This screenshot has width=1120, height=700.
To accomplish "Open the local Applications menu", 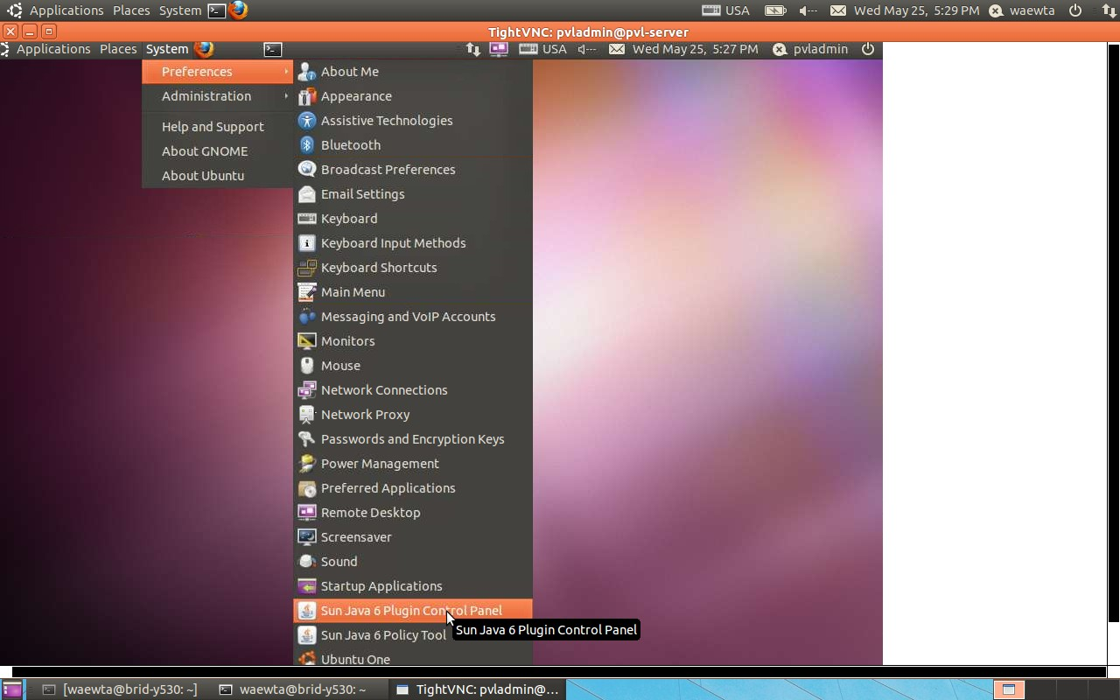I will [66, 10].
